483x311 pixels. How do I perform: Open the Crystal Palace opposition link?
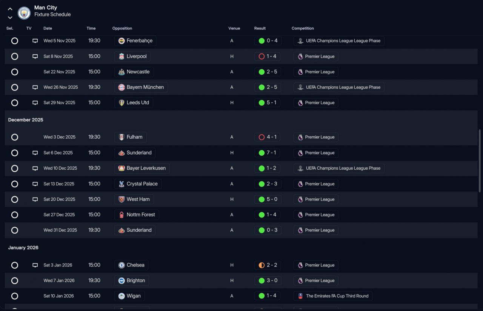coord(142,184)
